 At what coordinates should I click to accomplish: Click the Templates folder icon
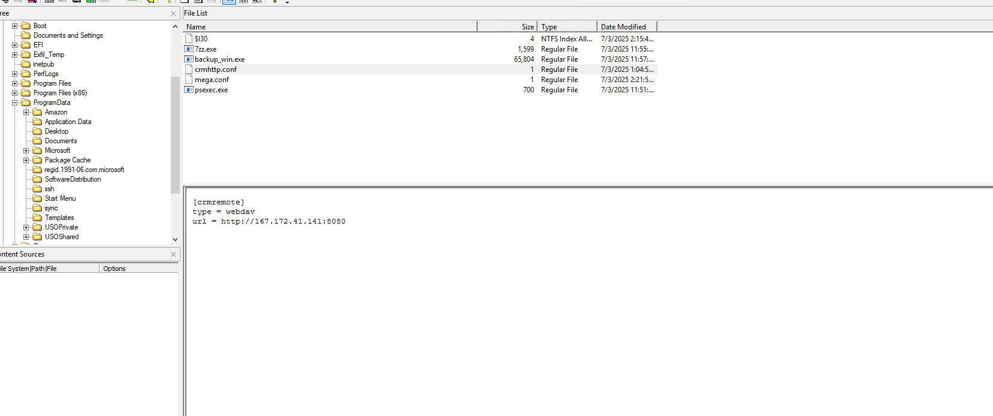pyautogui.click(x=37, y=218)
